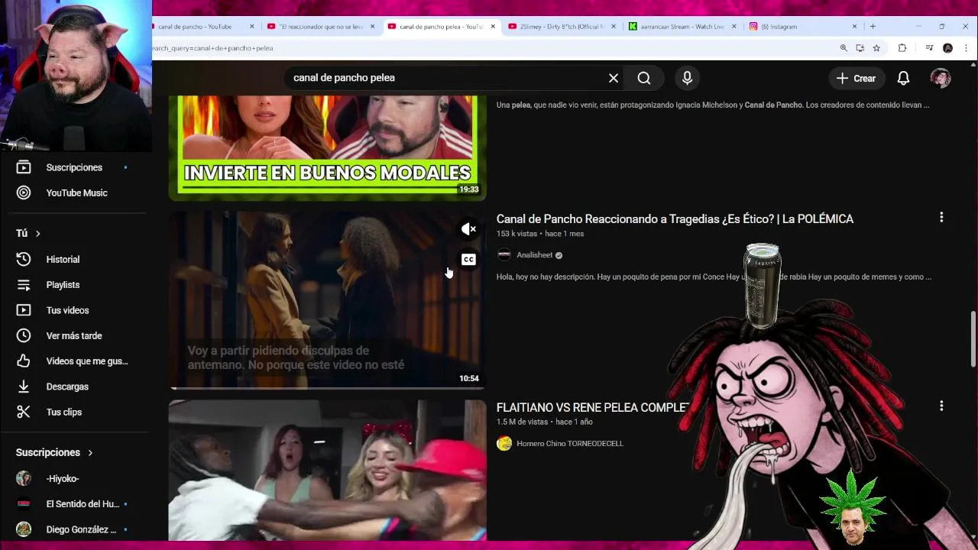Open the browser extensions puzzle icon
This screenshot has width=978, height=550.
[x=902, y=48]
